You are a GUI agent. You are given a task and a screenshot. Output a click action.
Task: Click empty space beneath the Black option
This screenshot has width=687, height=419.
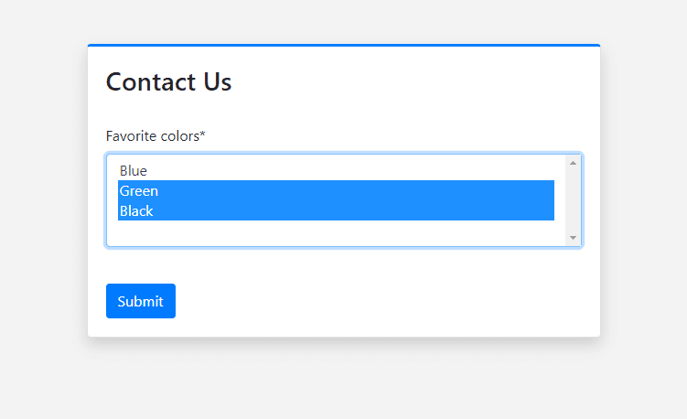pos(336,232)
